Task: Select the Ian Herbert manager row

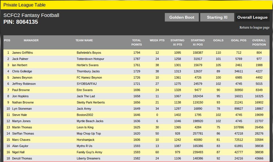Action: 20,65
